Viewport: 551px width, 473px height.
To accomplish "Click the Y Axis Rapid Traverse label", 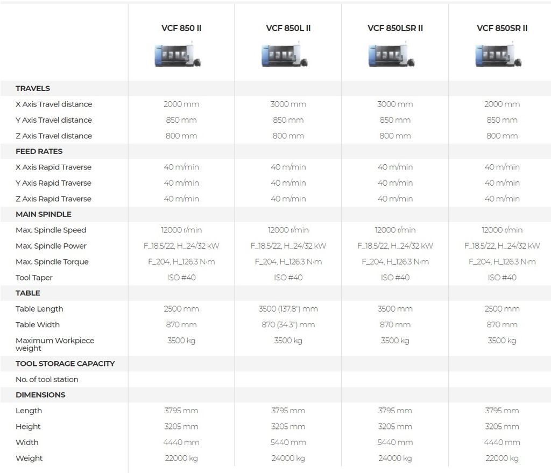I will [x=53, y=183].
